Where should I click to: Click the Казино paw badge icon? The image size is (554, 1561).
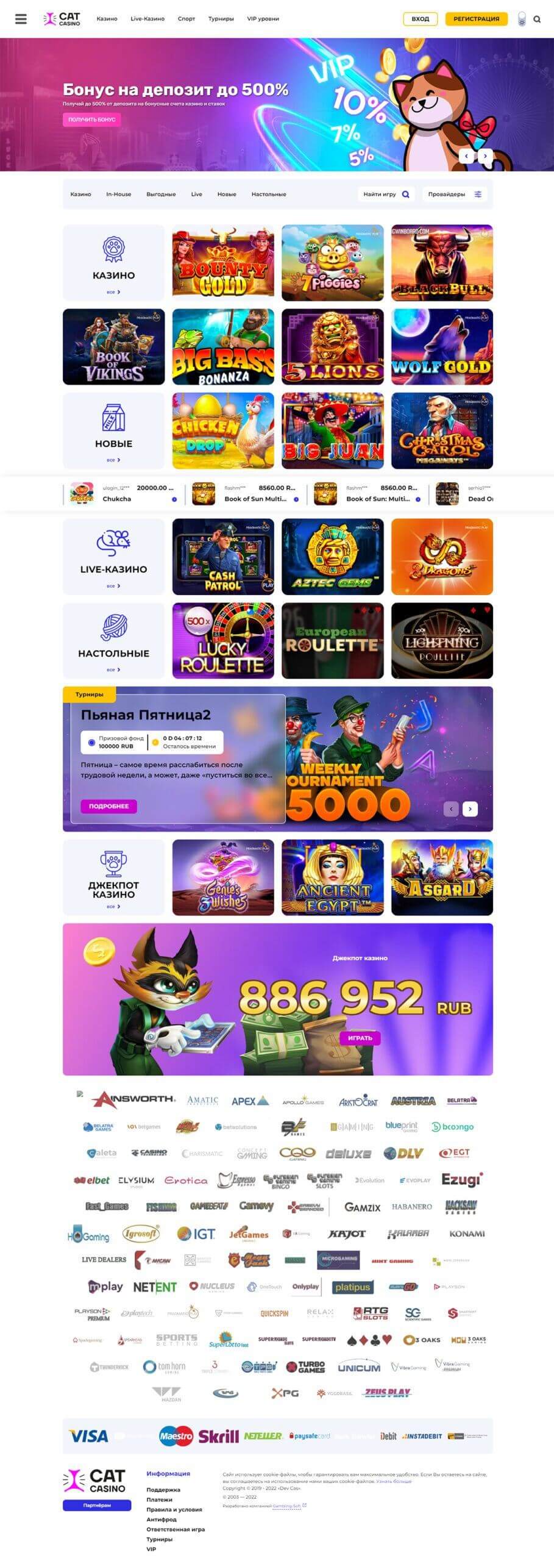tap(113, 249)
